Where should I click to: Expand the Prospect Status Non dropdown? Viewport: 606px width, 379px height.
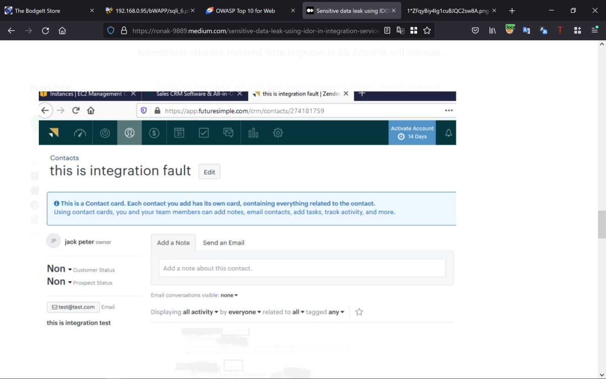(60, 281)
